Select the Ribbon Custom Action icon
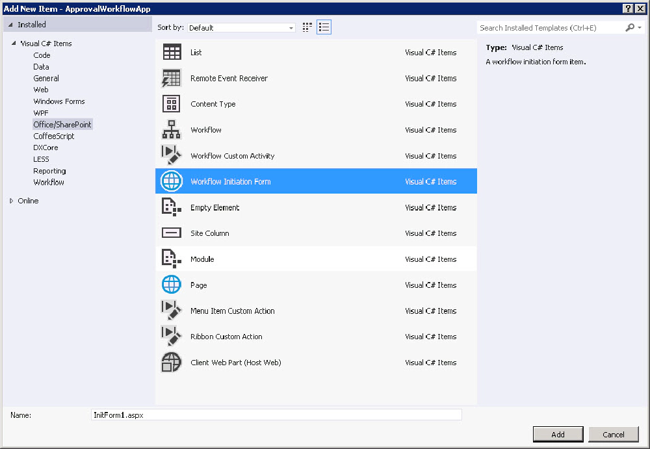Viewport: 650px width, 449px height. click(171, 337)
